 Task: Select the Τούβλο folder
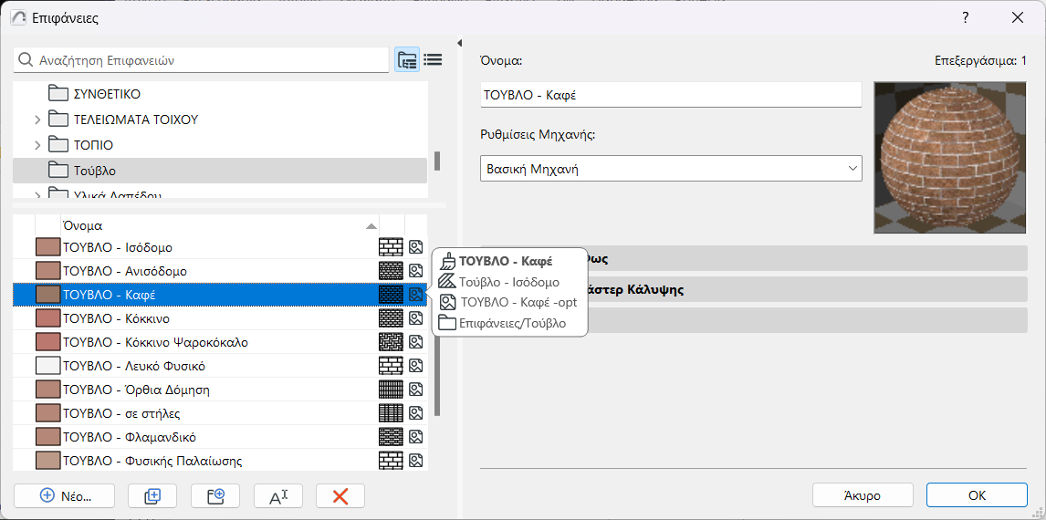coord(219,171)
